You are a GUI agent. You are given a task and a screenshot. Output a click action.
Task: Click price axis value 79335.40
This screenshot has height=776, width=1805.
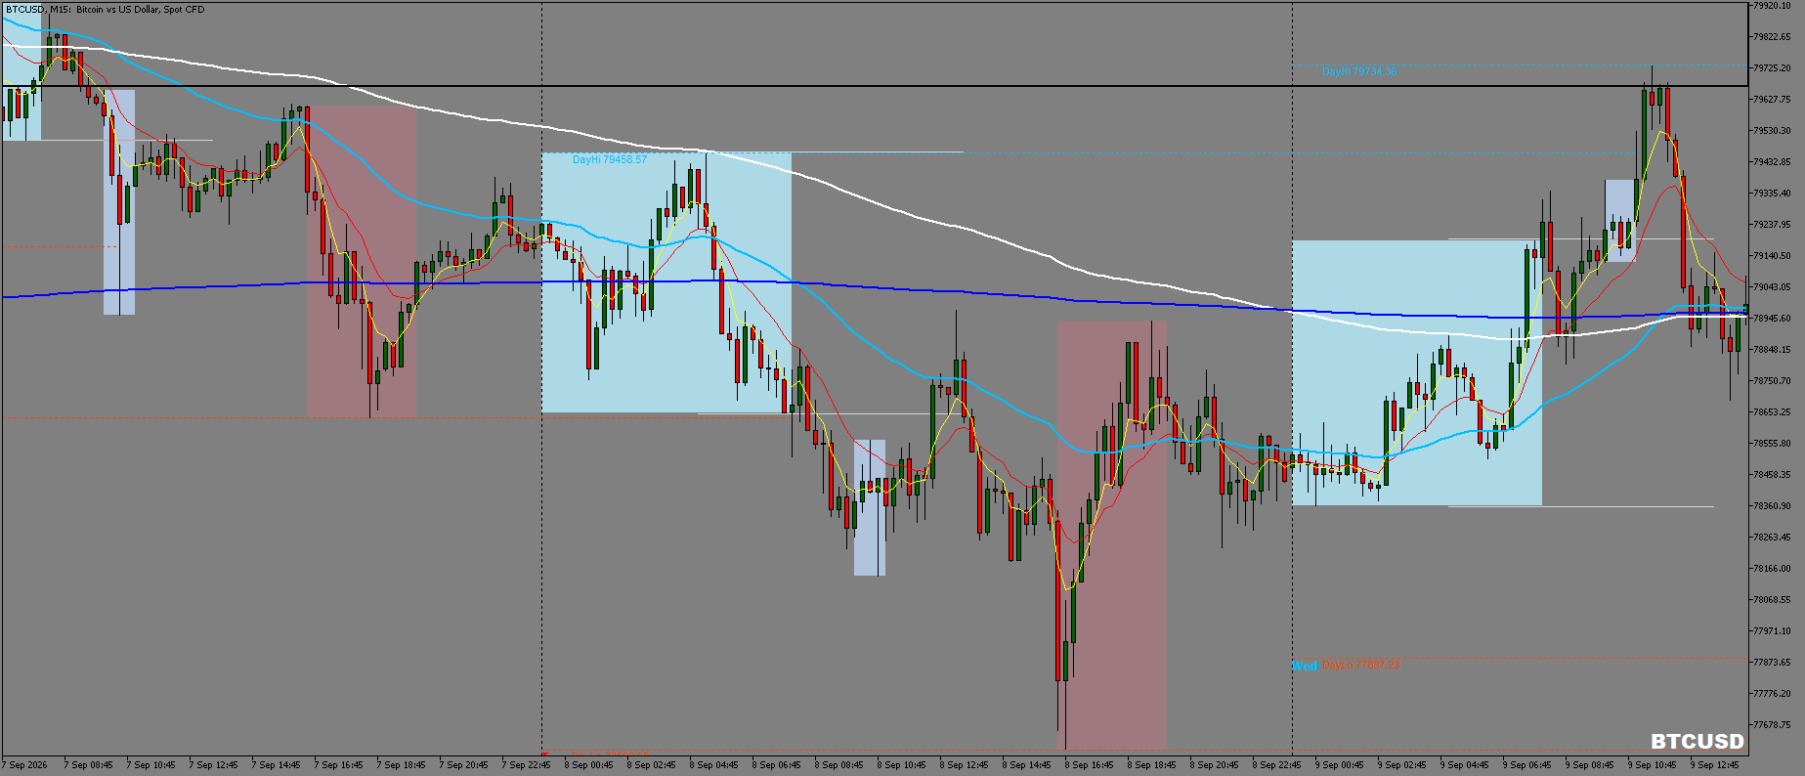click(1772, 194)
